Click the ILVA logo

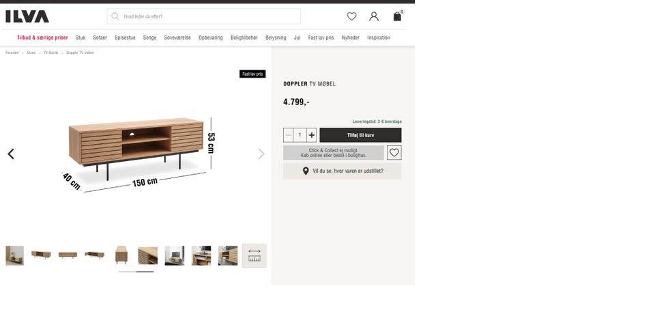click(27, 16)
